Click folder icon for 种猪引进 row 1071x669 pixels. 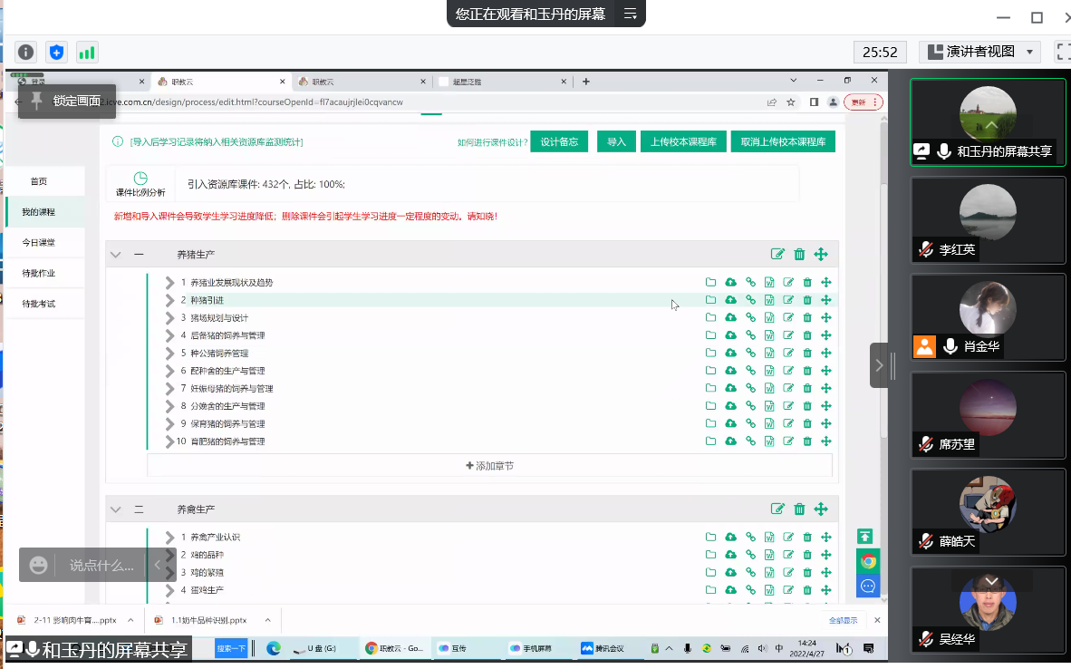coord(711,300)
